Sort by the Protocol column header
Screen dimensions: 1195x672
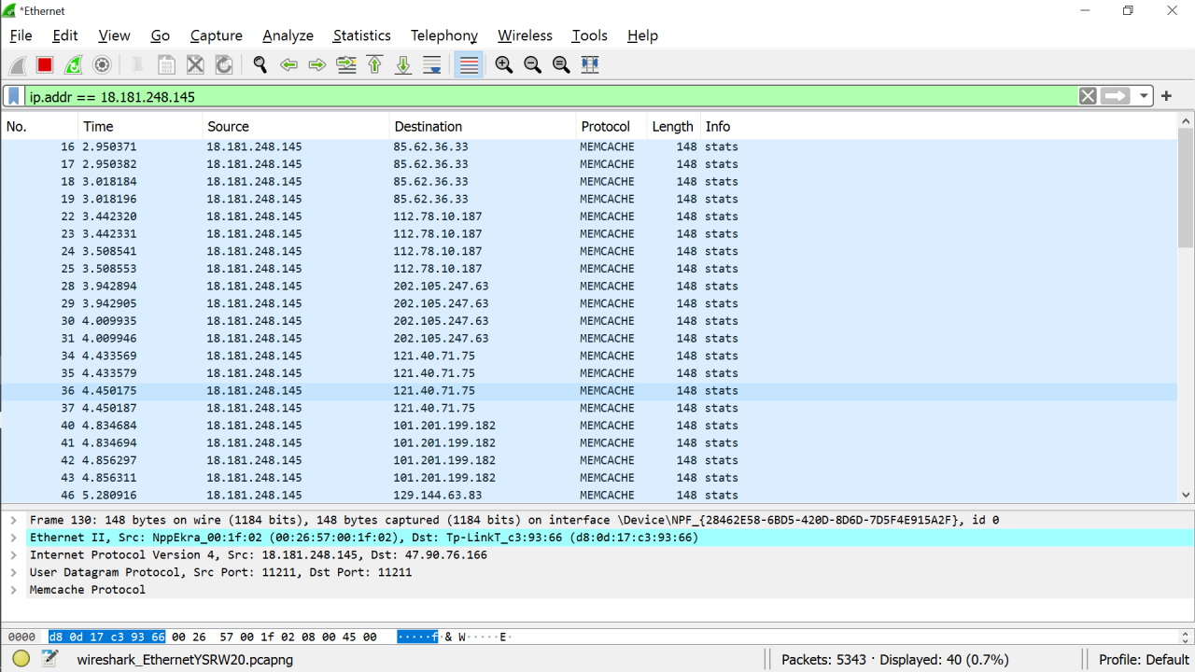tap(612, 126)
